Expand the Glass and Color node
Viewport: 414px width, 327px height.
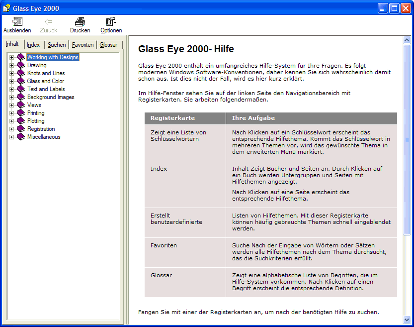tap(11, 81)
